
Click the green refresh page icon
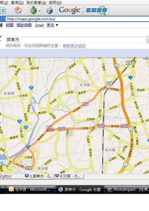coord(3,10)
